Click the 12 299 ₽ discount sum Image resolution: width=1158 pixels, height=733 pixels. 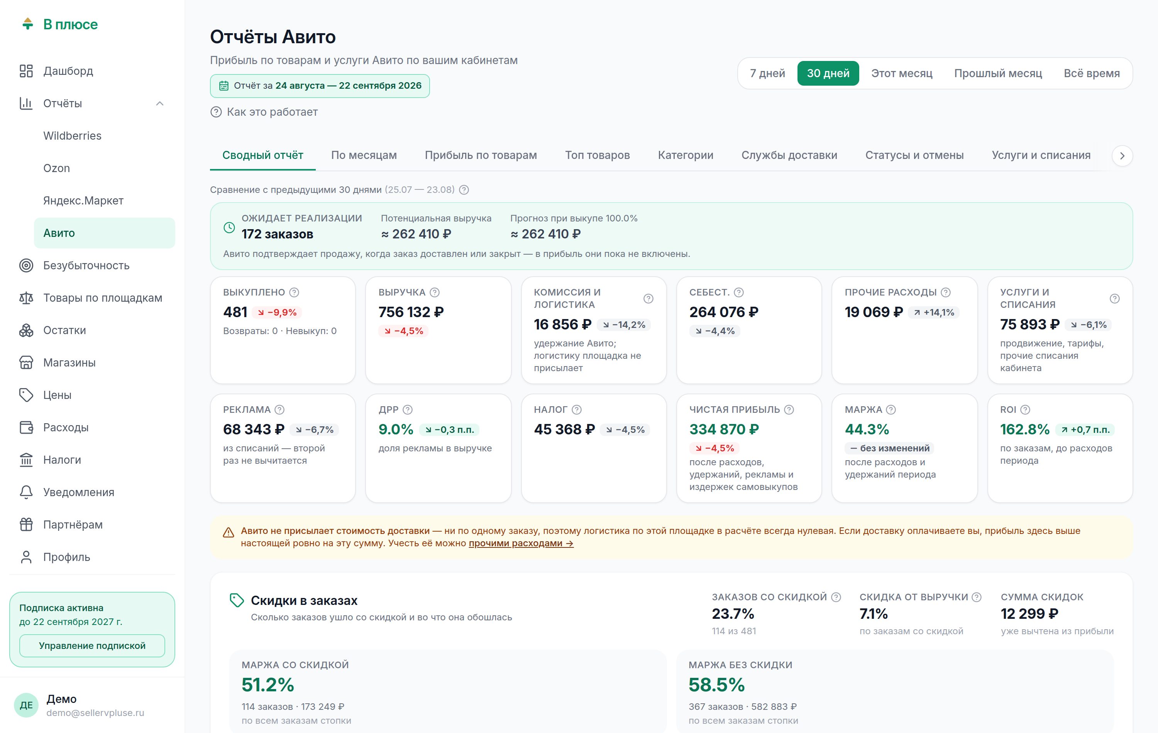pyautogui.click(x=1029, y=614)
